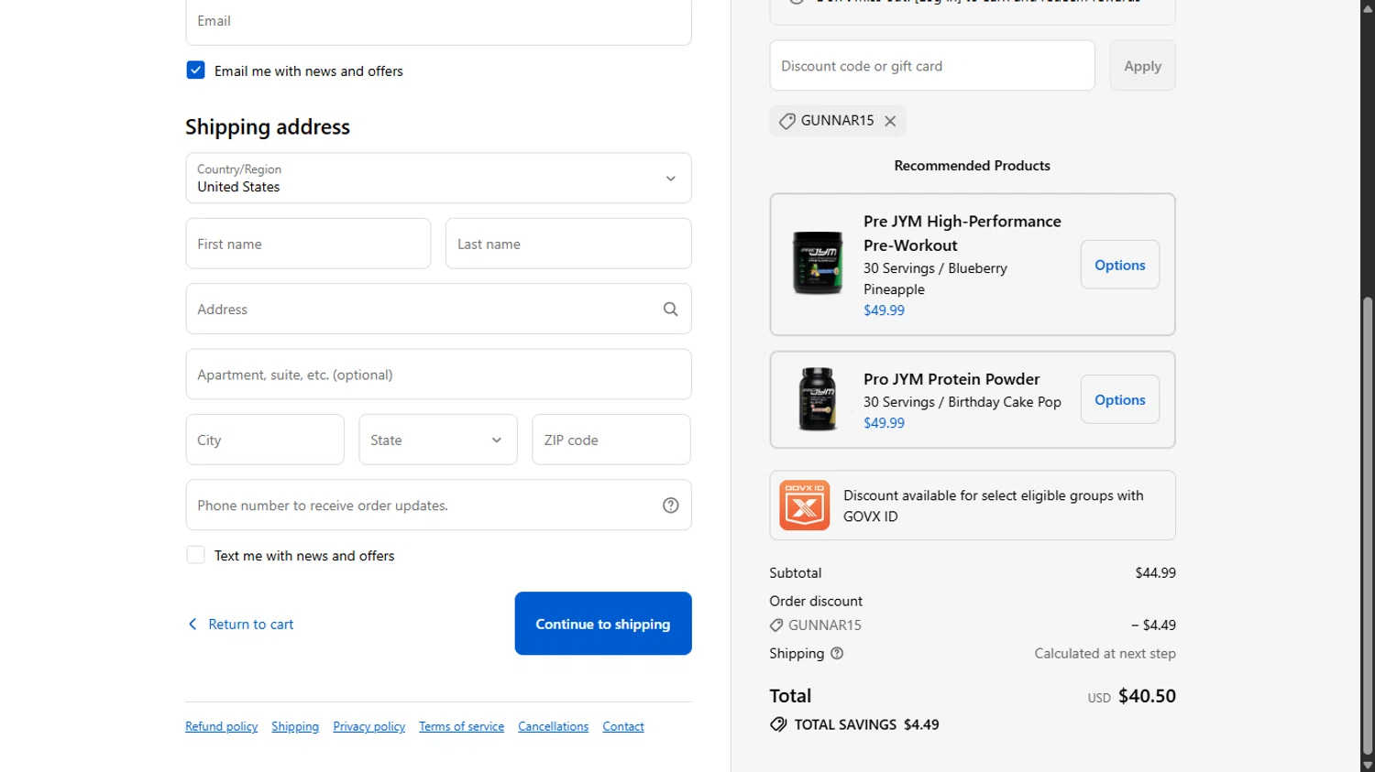Image resolution: width=1375 pixels, height=772 pixels.
Task: Click Return to cart link
Action: [241, 625]
